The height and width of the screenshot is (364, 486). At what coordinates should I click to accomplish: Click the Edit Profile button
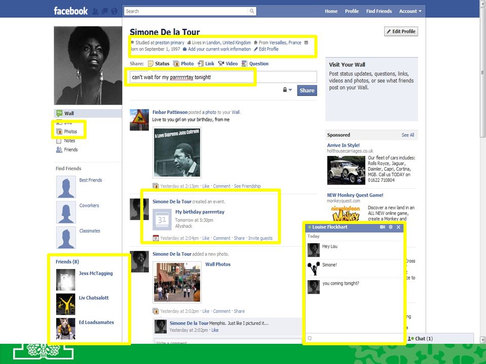click(401, 31)
